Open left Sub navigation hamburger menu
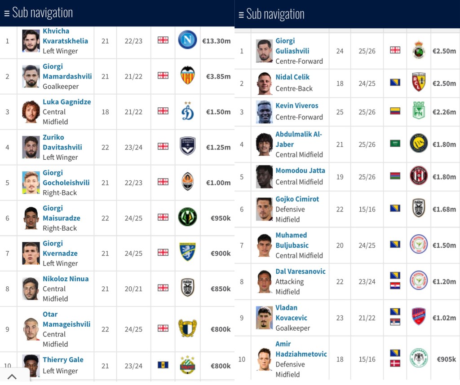 tap(7, 13)
